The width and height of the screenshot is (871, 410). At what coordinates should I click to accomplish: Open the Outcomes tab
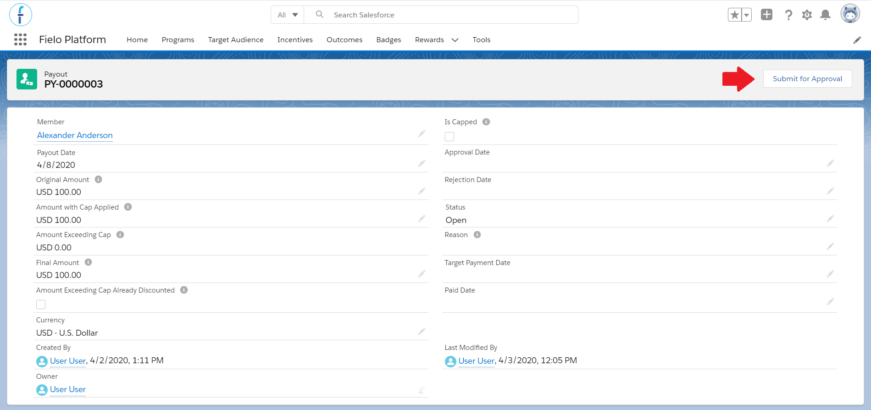tap(344, 40)
